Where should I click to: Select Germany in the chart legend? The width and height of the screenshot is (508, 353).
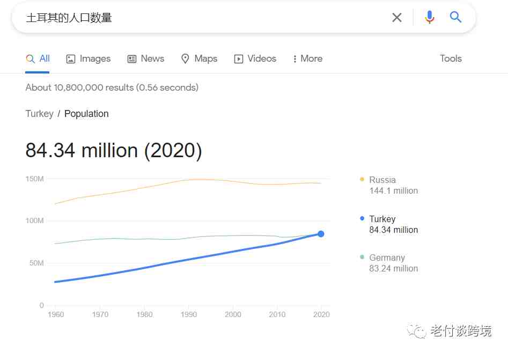pyautogui.click(x=387, y=258)
